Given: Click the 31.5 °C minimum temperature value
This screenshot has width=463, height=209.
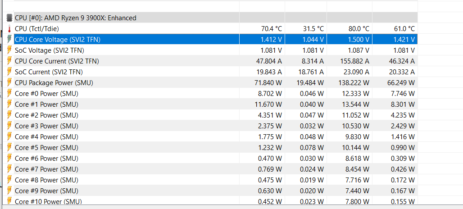Looking at the screenshot, I should (313, 29).
